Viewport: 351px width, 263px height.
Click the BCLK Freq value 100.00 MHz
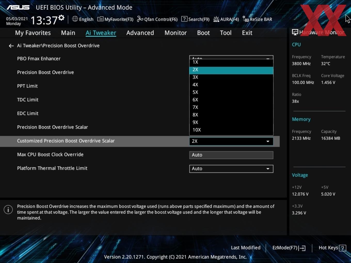point(303,83)
